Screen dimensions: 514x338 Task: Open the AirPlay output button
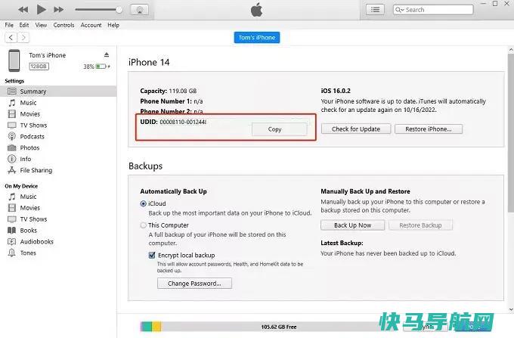[139, 10]
